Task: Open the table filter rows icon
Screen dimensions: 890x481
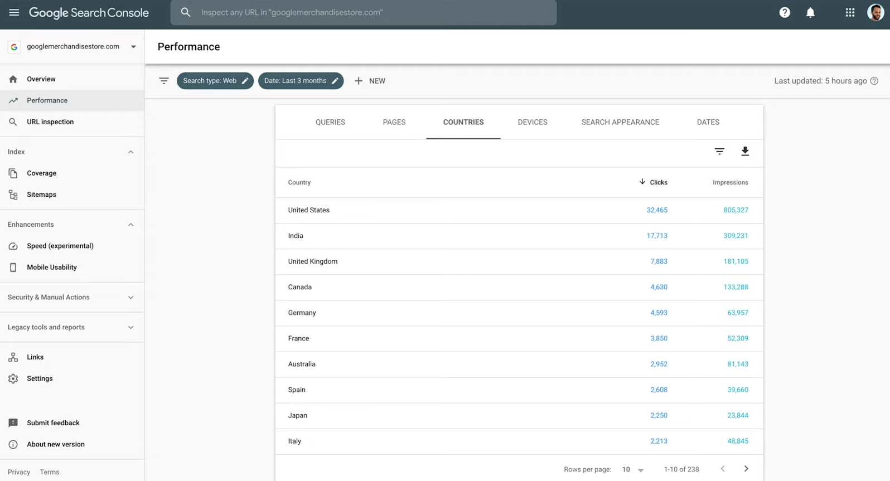Action: (x=719, y=152)
